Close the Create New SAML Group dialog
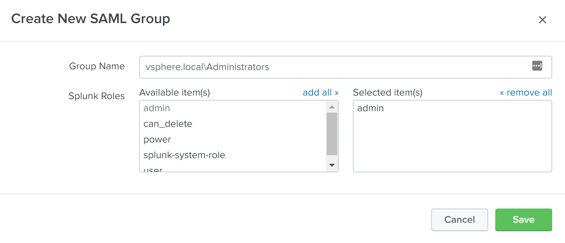Viewport: 565px width, 243px height. (x=542, y=20)
